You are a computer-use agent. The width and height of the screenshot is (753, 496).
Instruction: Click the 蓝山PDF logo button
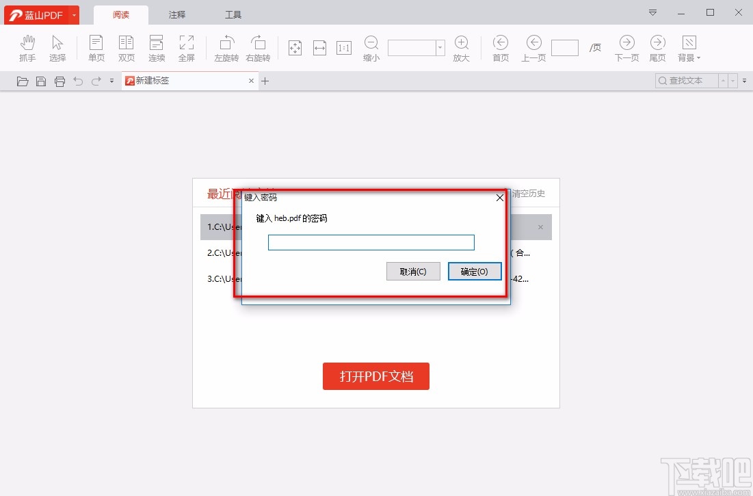pyautogui.click(x=36, y=15)
